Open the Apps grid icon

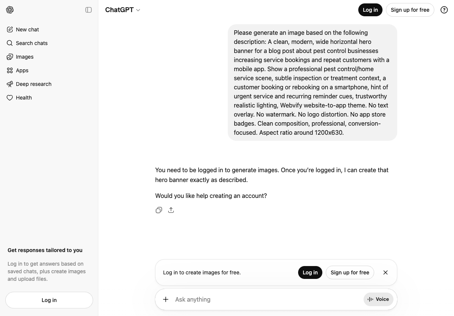pyautogui.click(x=10, y=70)
